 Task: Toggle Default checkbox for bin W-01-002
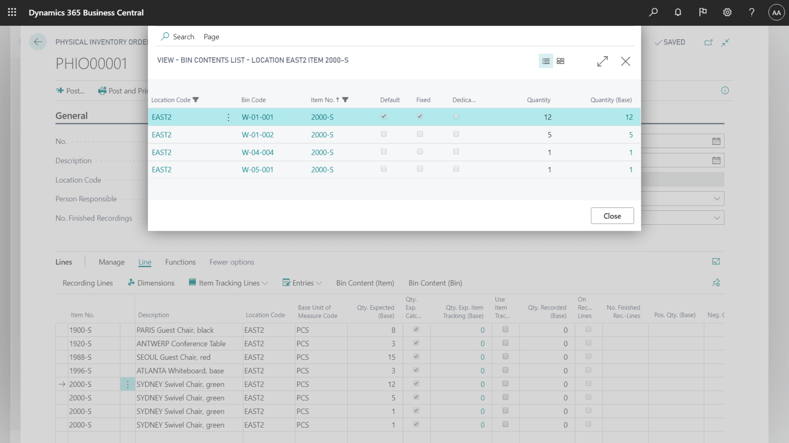[x=384, y=134]
